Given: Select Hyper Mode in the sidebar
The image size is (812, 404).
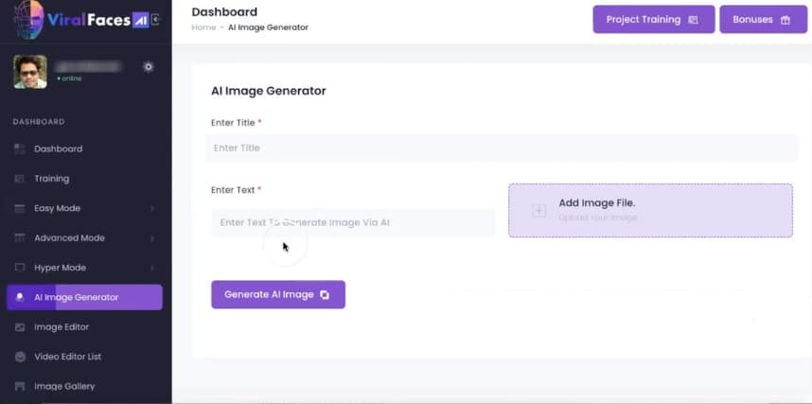Looking at the screenshot, I should [x=85, y=268].
